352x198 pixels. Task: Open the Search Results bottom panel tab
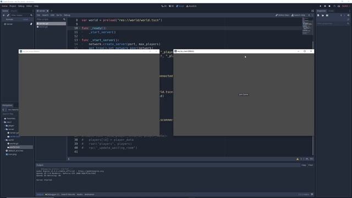click(68, 194)
